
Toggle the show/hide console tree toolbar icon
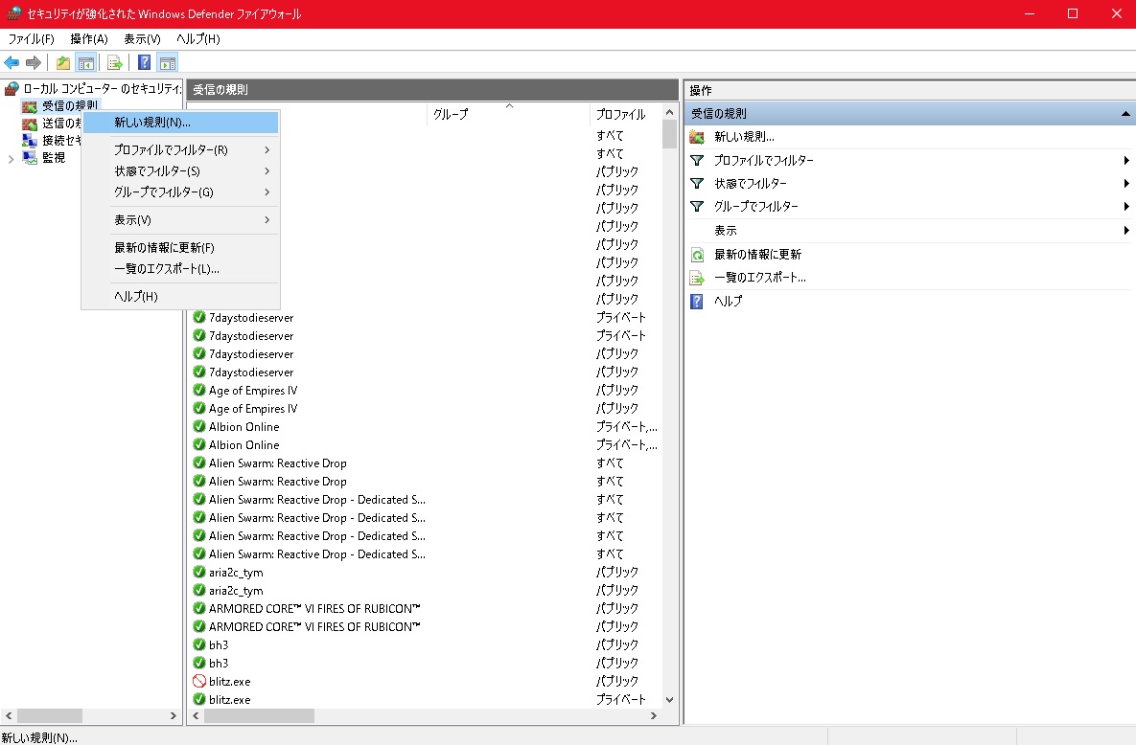(86, 63)
